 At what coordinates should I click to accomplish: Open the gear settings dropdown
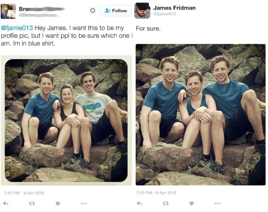pos(92,10)
